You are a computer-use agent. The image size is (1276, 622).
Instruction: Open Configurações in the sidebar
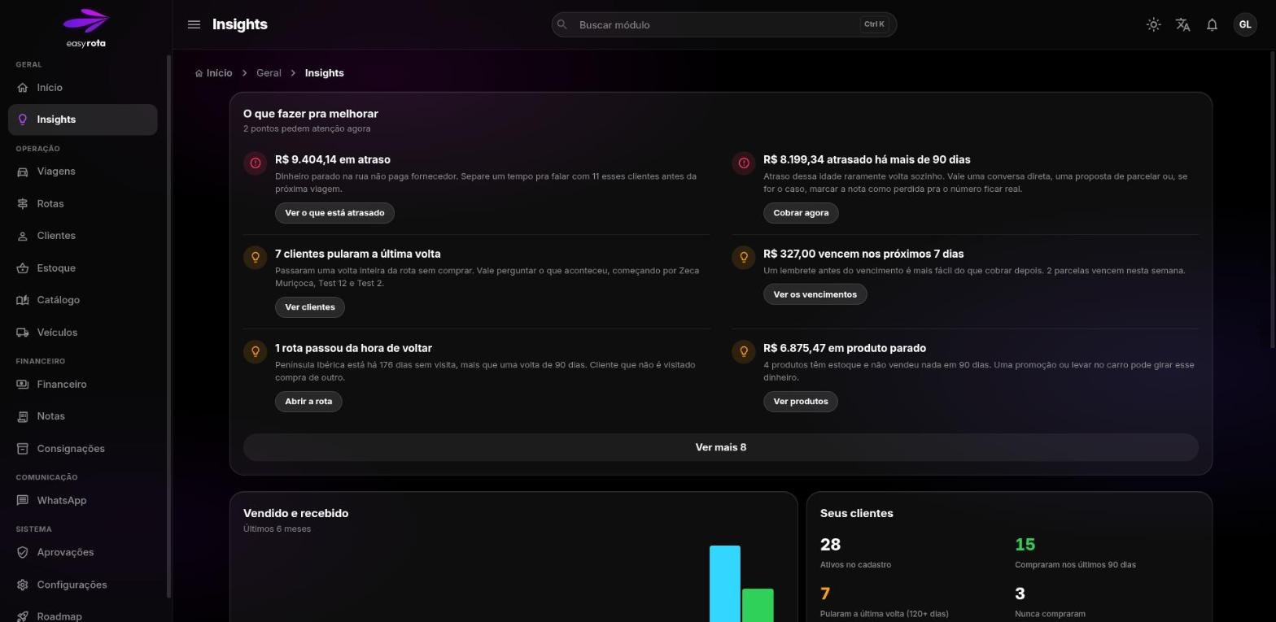click(x=82, y=585)
